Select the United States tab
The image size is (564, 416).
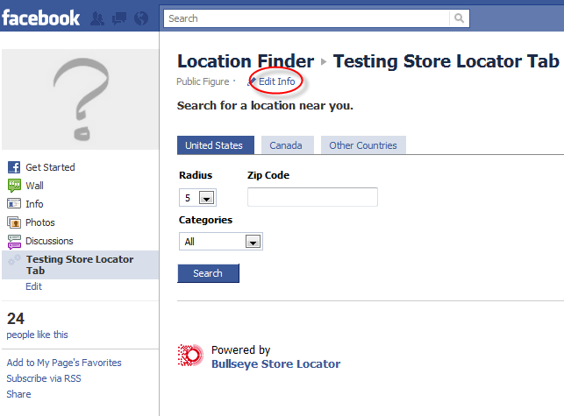tap(216, 145)
